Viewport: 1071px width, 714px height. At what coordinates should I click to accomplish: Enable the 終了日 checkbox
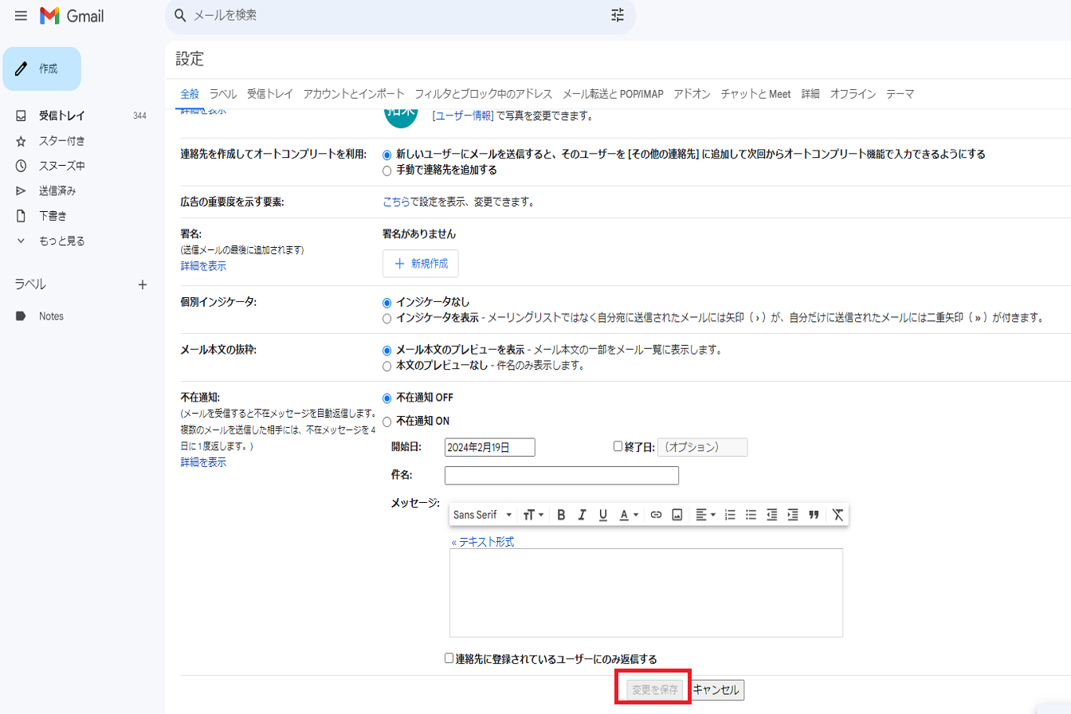618,447
